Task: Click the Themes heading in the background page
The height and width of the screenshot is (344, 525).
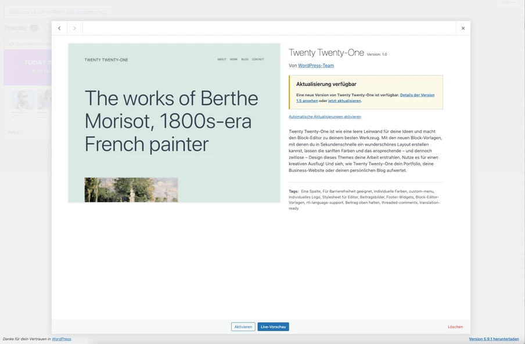Action: [15, 28]
